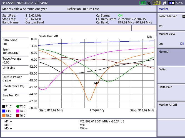
Task: Click the orange T5:C trace color swatch
Action: [x=4, y=116]
